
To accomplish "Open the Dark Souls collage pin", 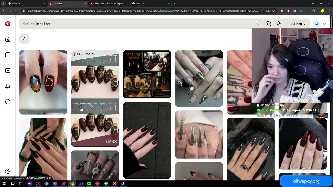I will (147, 74).
